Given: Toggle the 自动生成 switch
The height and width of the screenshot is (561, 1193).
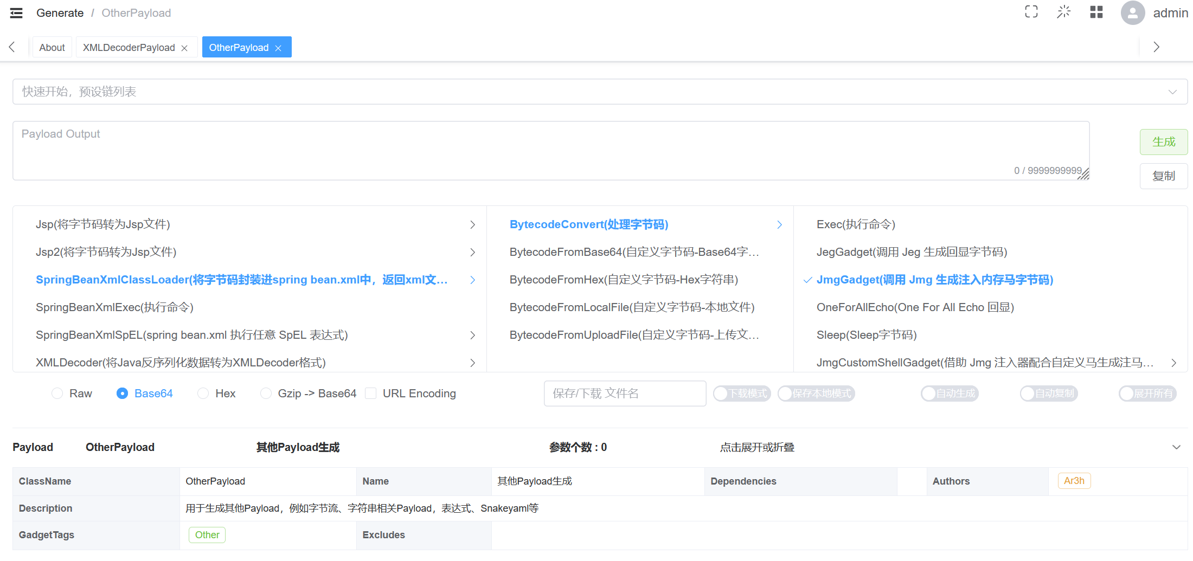Looking at the screenshot, I should (949, 394).
